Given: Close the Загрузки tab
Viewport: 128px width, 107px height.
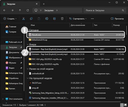Looking at the screenshot, I should [37, 4].
